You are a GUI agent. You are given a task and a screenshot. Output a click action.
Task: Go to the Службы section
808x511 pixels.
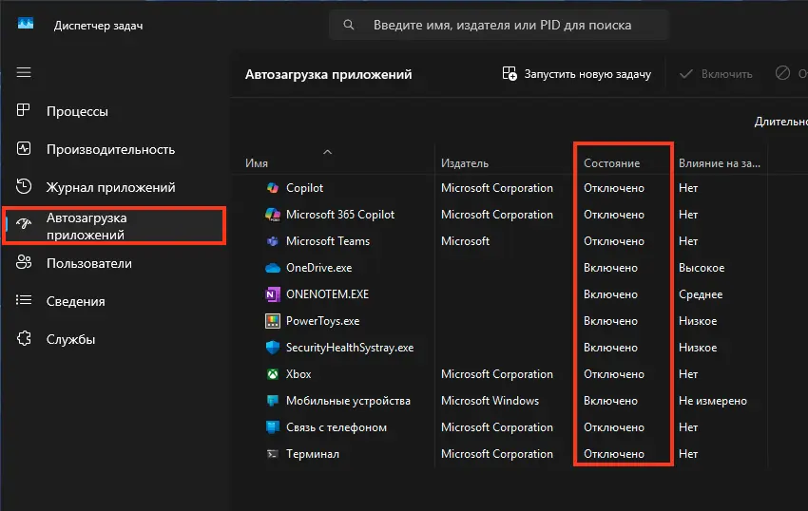pyautogui.click(x=70, y=339)
